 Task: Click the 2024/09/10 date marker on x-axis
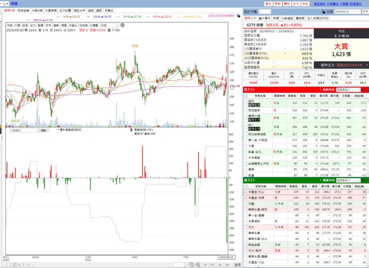pos(226,257)
